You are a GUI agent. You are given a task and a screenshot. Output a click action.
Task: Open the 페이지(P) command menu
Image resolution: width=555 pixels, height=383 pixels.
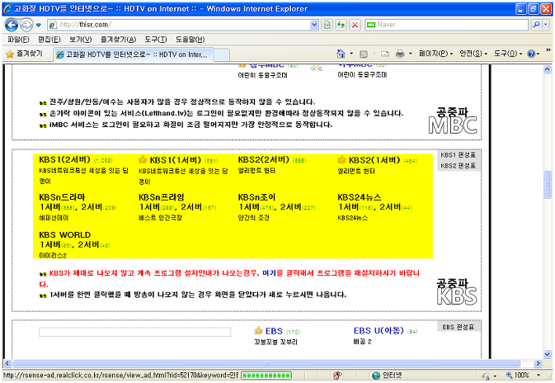click(x=435, y=54)
